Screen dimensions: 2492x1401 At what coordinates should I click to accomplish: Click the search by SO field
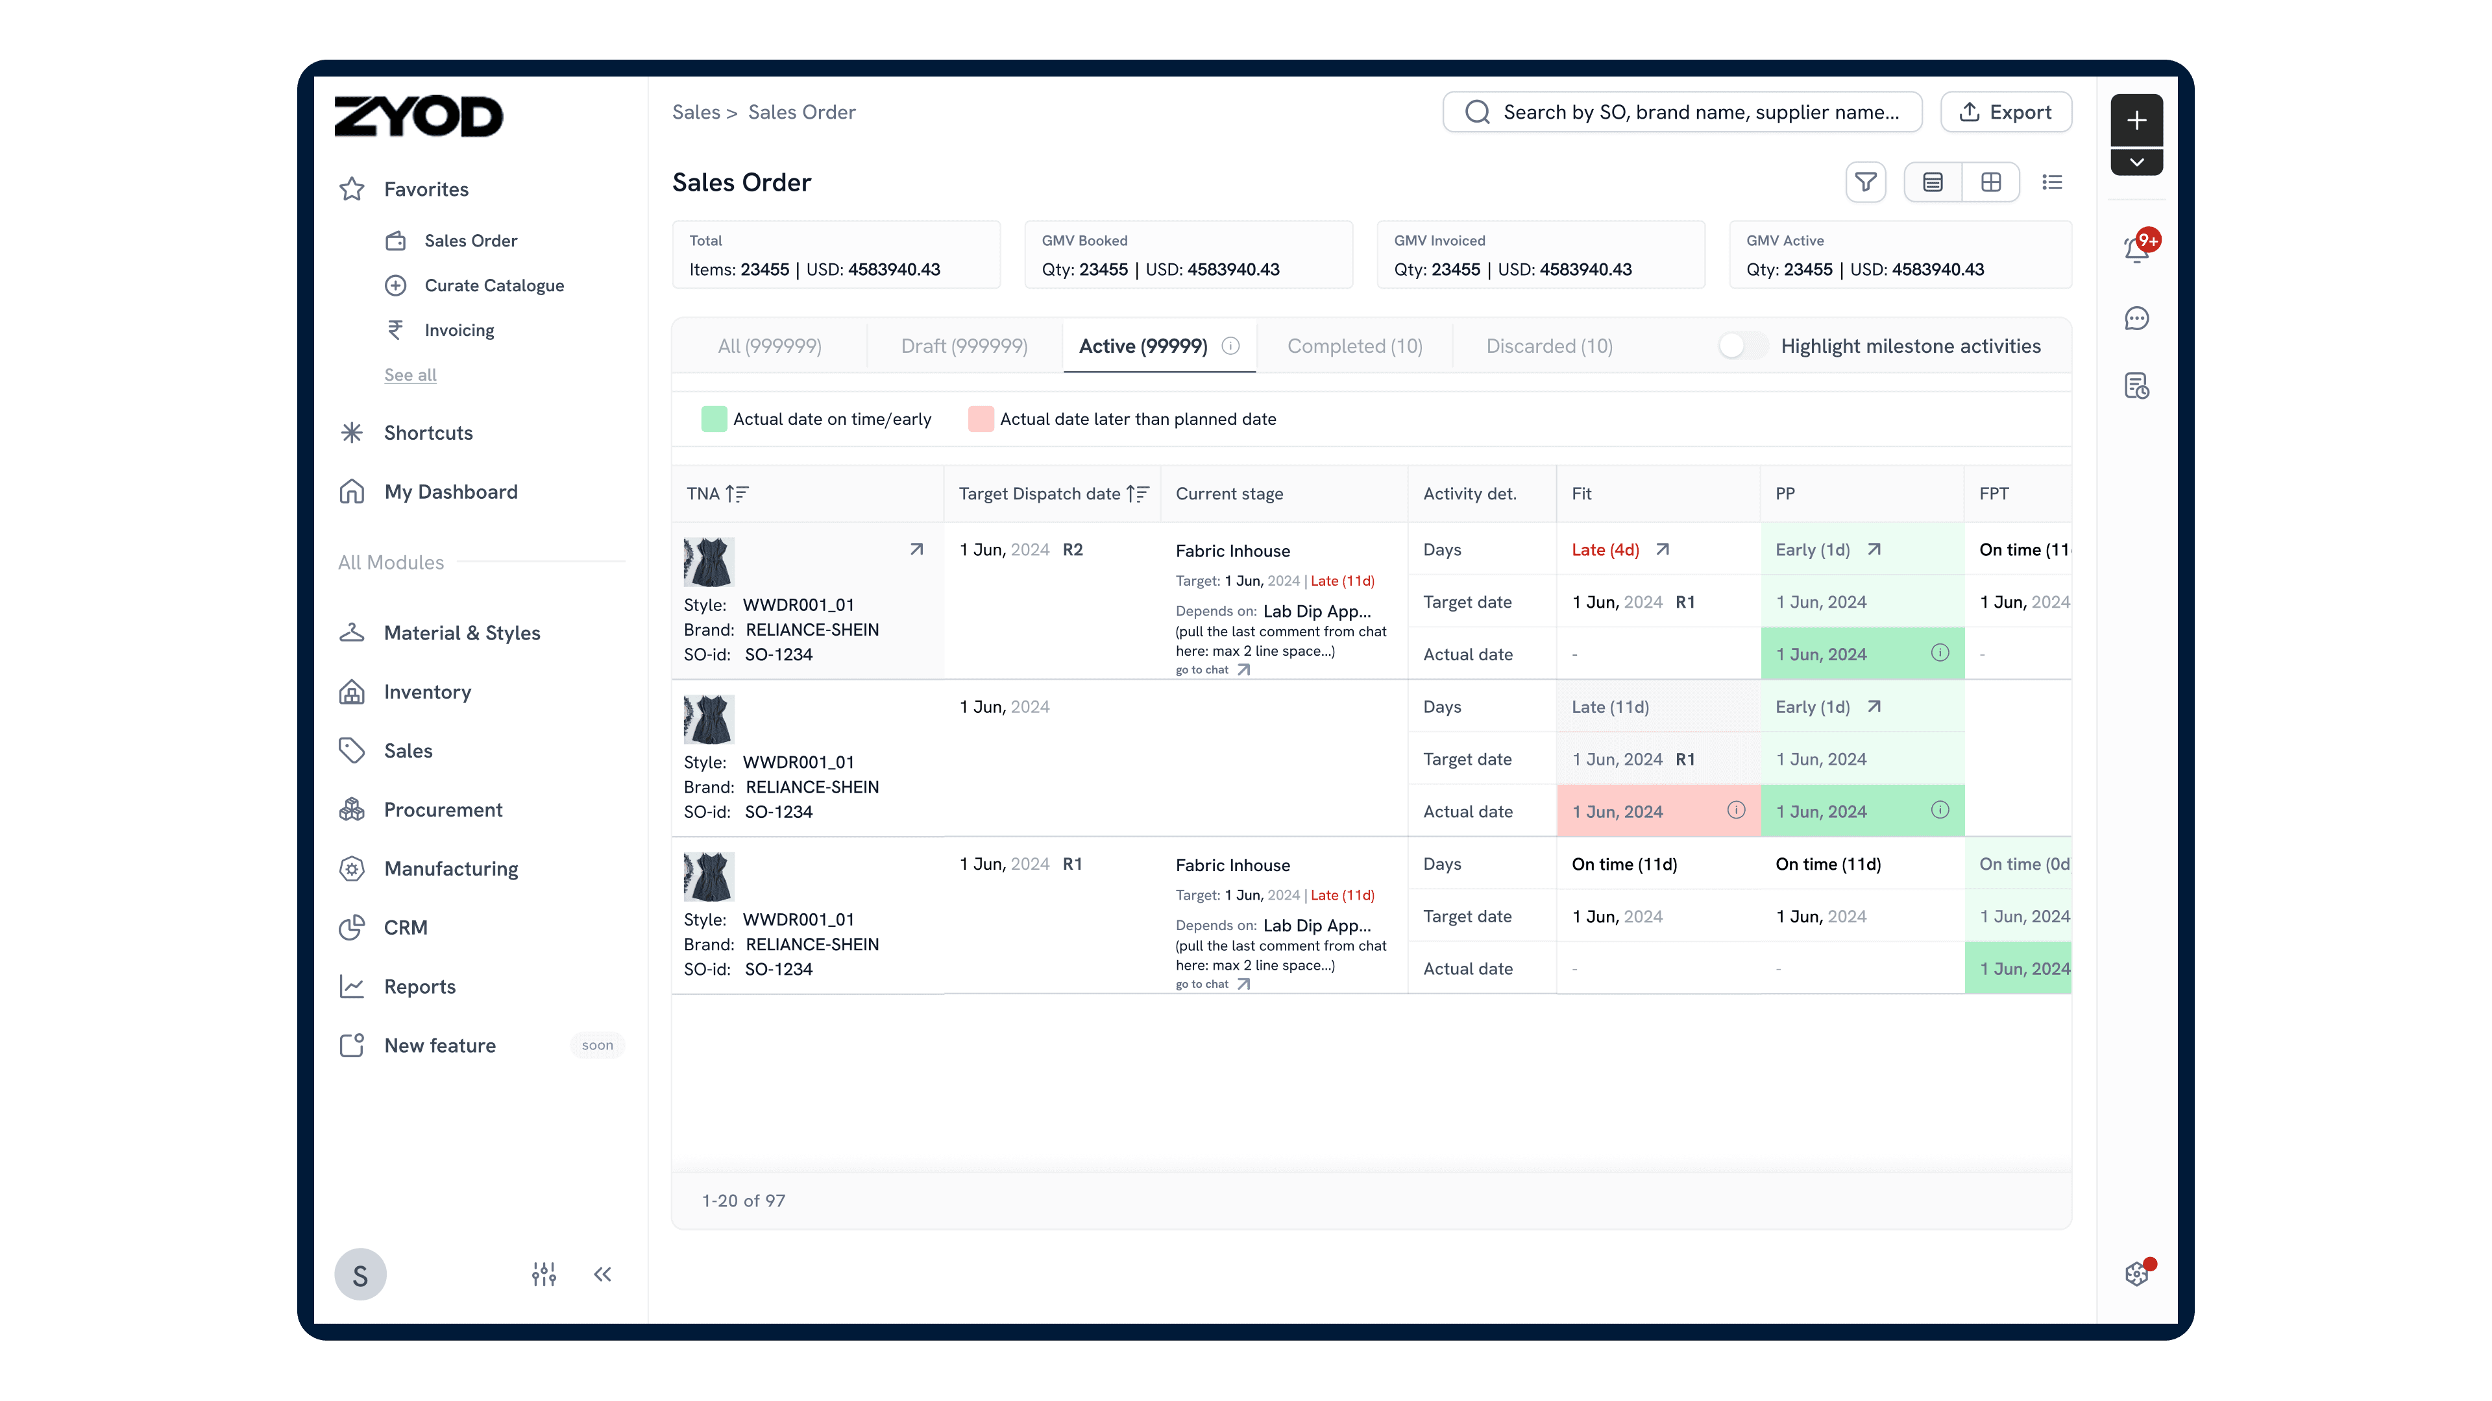click(1681, 112)
